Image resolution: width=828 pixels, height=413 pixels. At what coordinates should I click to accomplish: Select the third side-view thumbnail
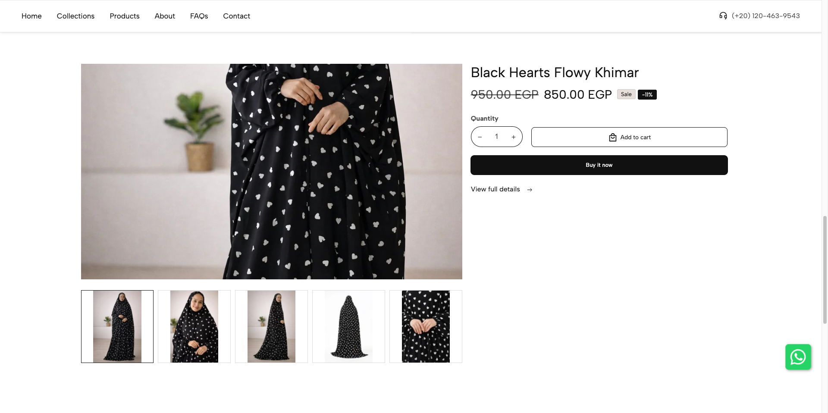pyautogui.click(x=271, y=326)
